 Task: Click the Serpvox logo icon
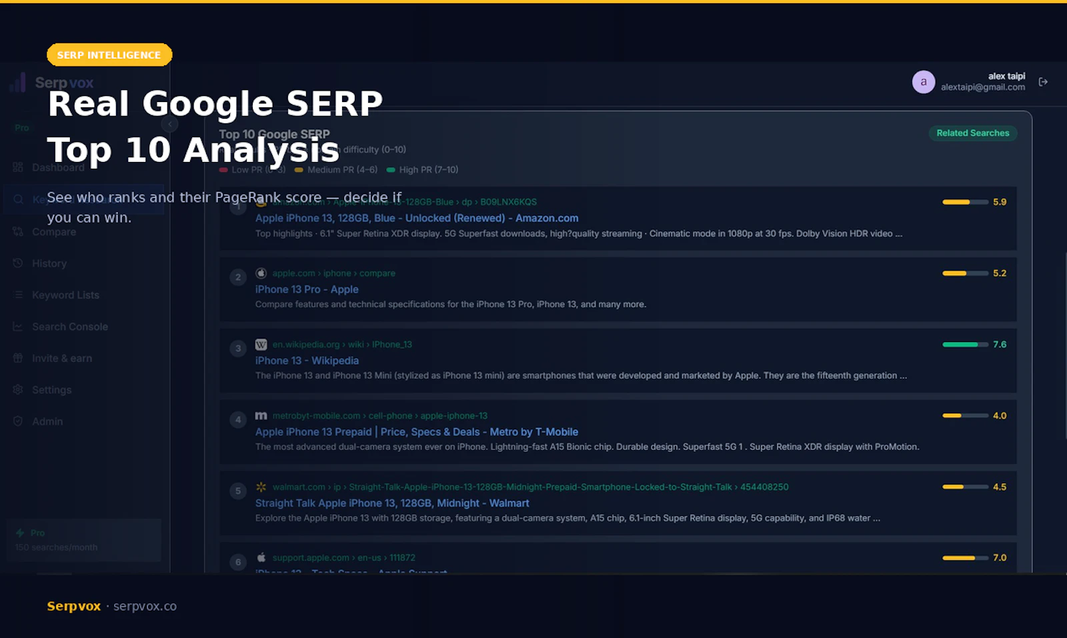(x=18, y=82)
